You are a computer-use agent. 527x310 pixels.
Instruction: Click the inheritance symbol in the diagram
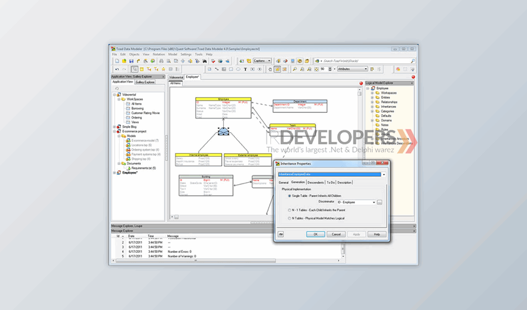[224, 132]
